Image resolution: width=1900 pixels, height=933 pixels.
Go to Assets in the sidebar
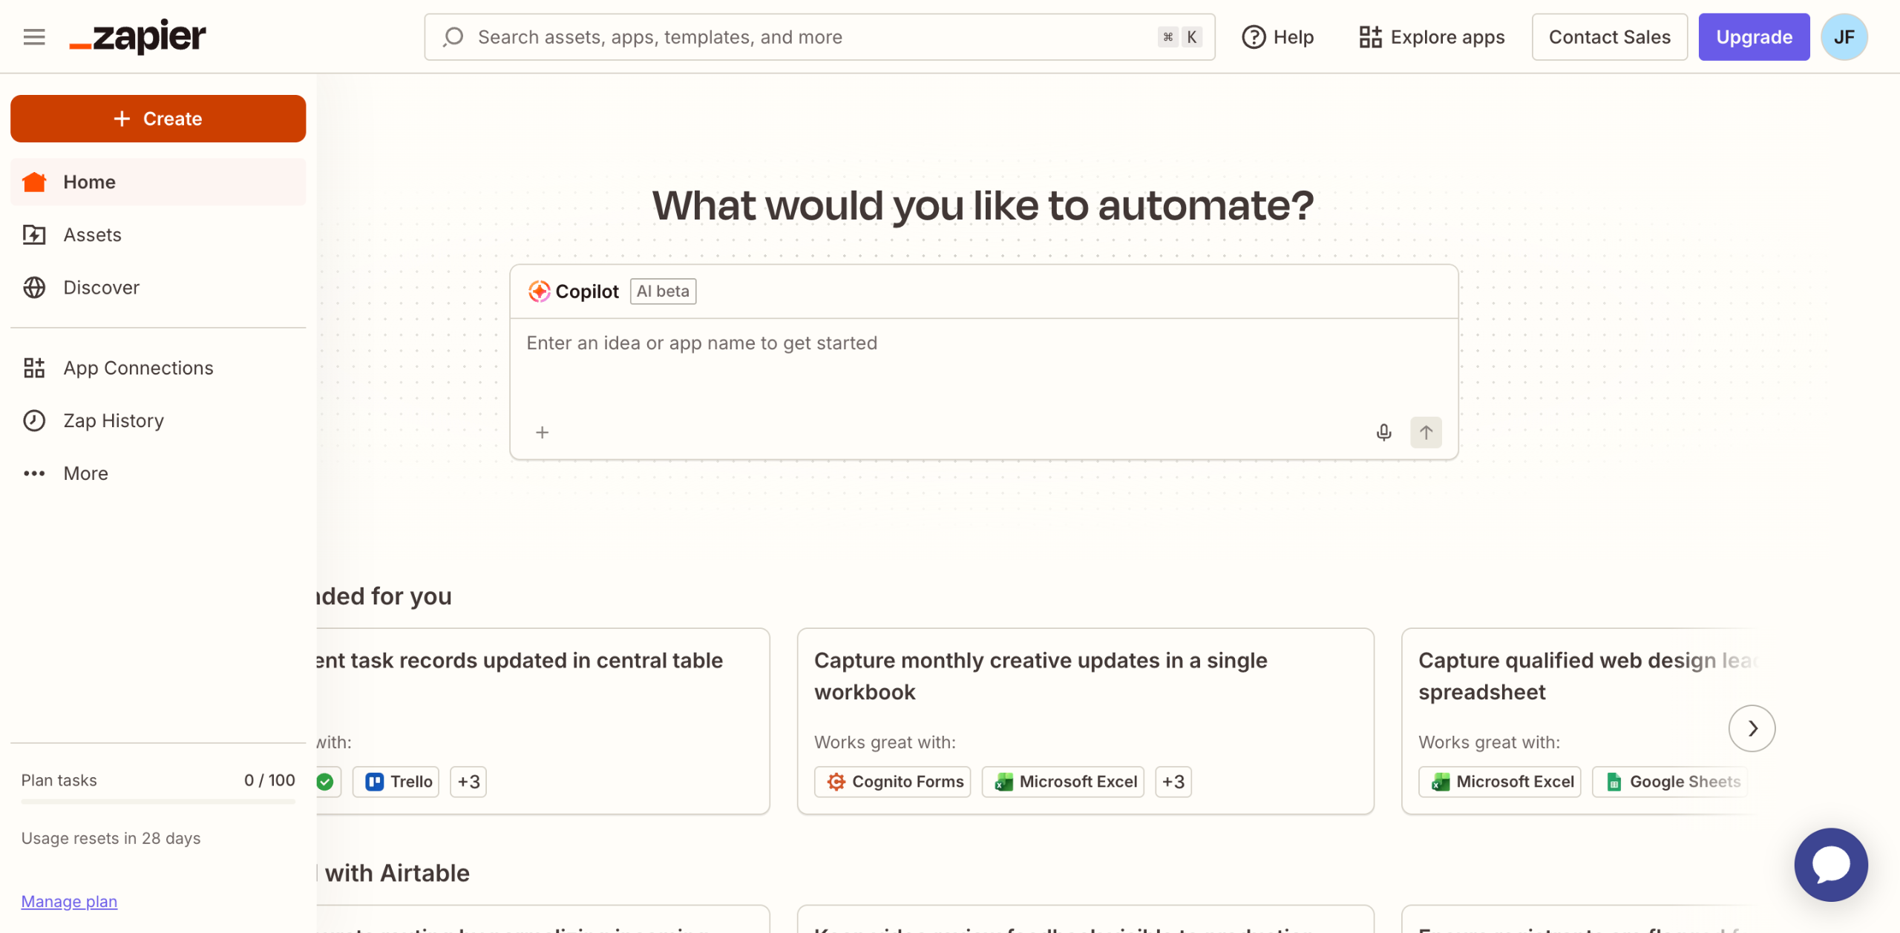(92, 235)
